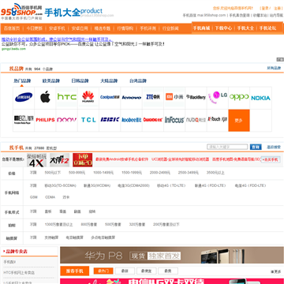Image resolution: width=284 pixels, height=284 pixels.
Task: Filter camera by 500万像素
Action: (x=113, y=225)
